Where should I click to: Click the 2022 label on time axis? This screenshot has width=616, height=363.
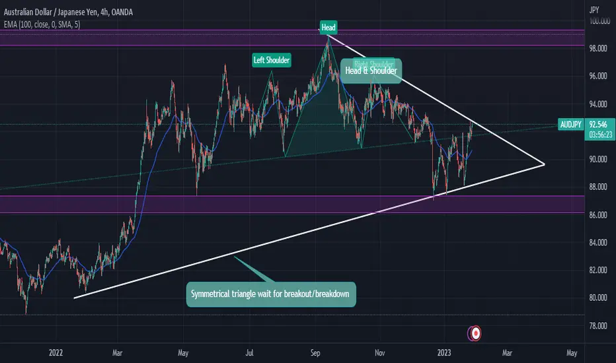pos(56,352)
